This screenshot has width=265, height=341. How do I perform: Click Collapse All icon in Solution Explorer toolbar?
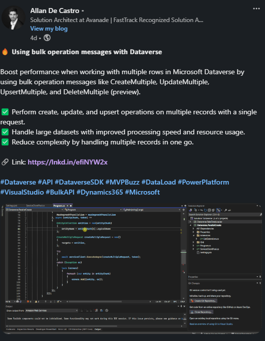209,210
